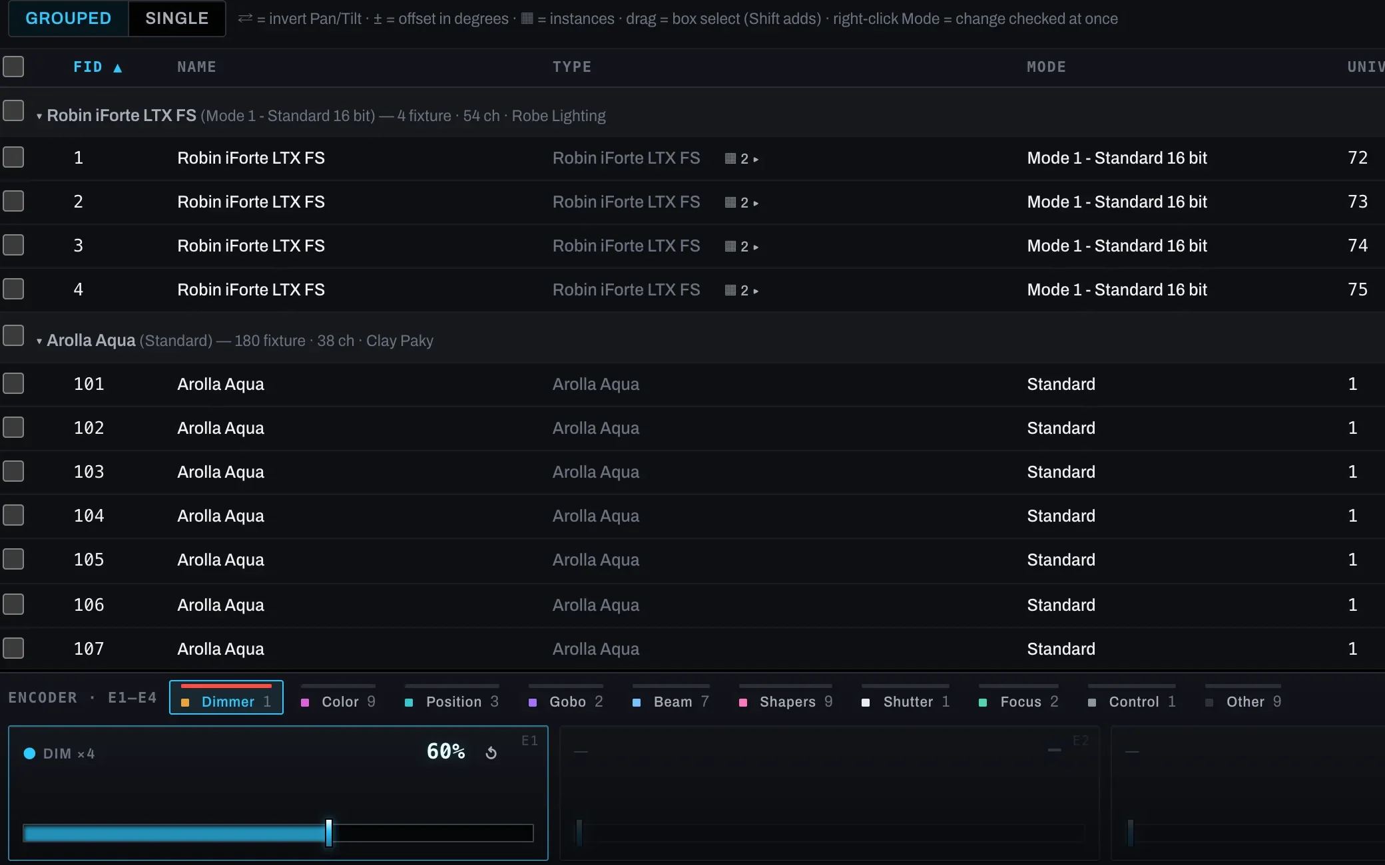
Task: Select checkbox for fixture 102
Action: (x=13, y=427)
